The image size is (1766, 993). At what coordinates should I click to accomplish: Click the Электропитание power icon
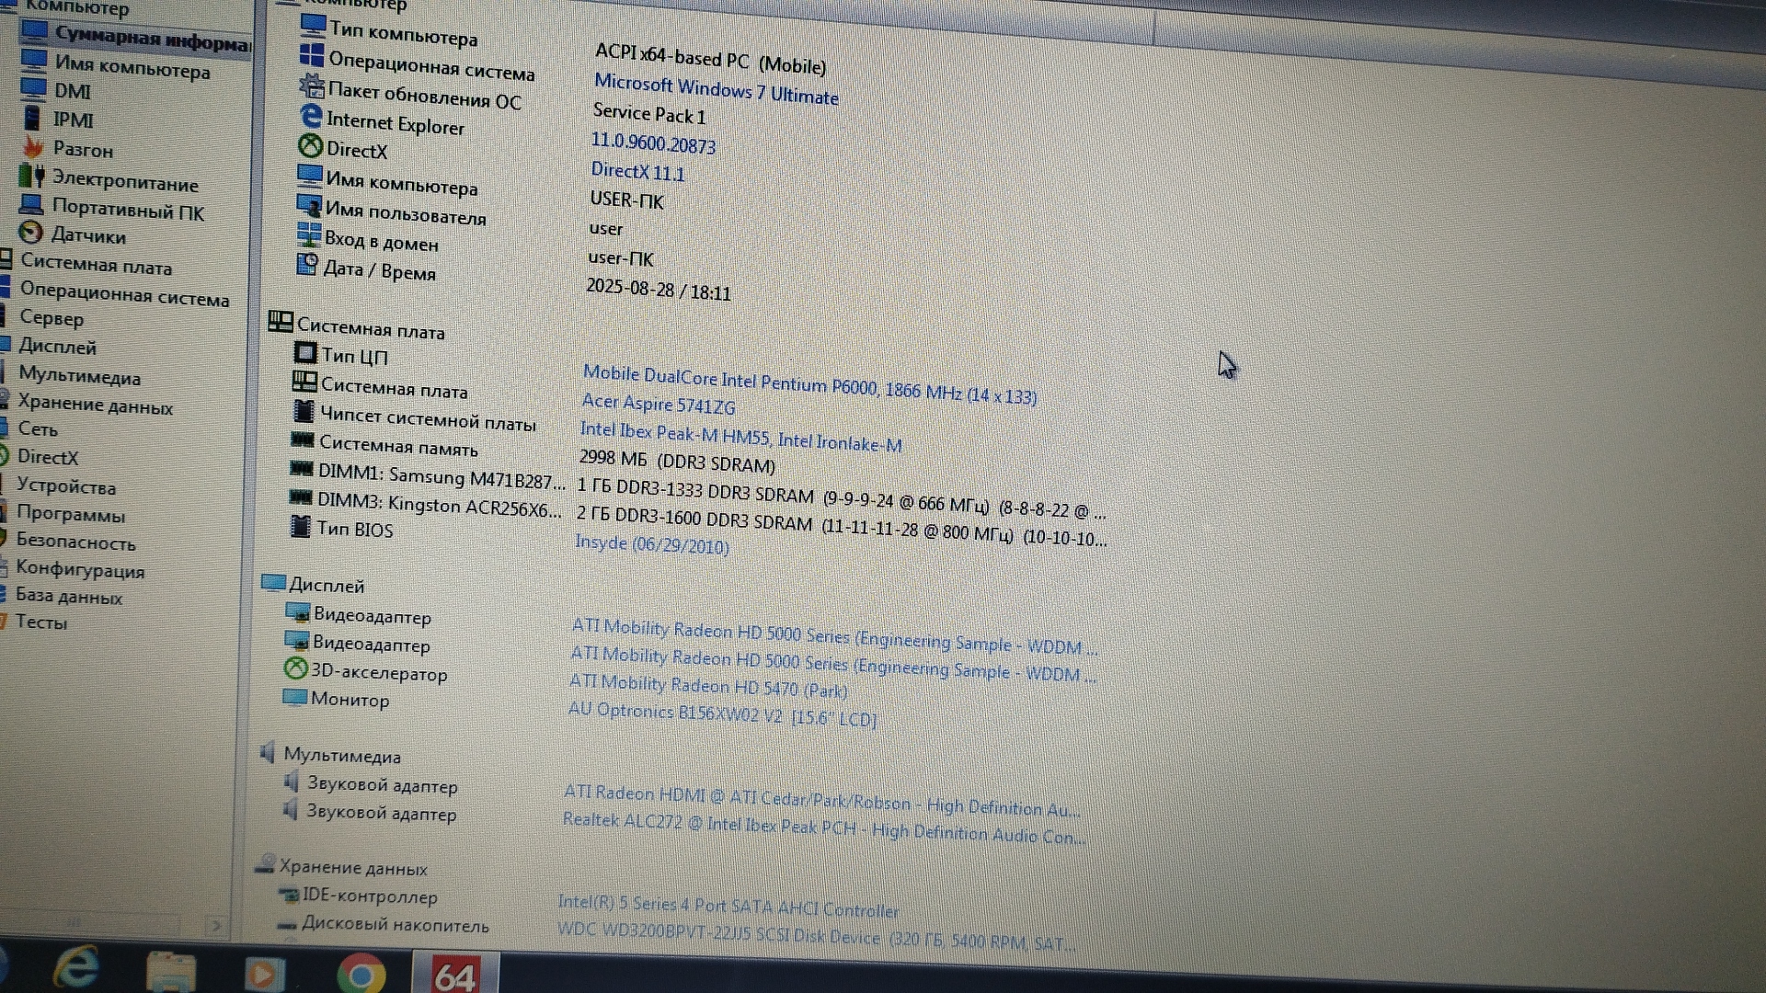click(x=31, y=176)
